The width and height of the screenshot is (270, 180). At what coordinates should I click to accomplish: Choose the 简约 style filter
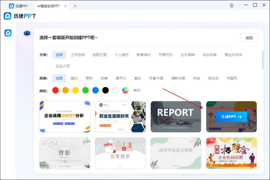click(x=74, y=78)
